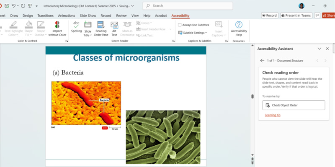Select the green bacteria image on slide
Viewport: 335px width, 167px height.
pos(163,137)
